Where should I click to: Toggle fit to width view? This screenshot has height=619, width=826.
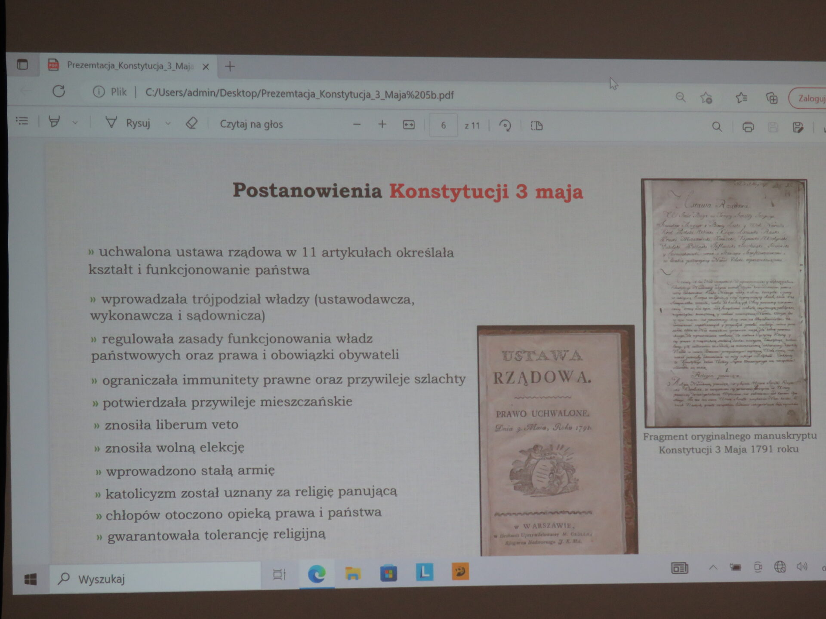point(408,125)
